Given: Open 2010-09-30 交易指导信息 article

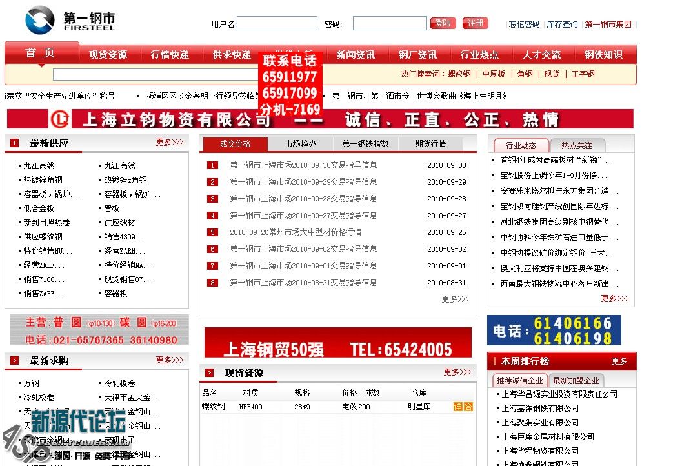Looking at the screenshot, I should 303,165.
